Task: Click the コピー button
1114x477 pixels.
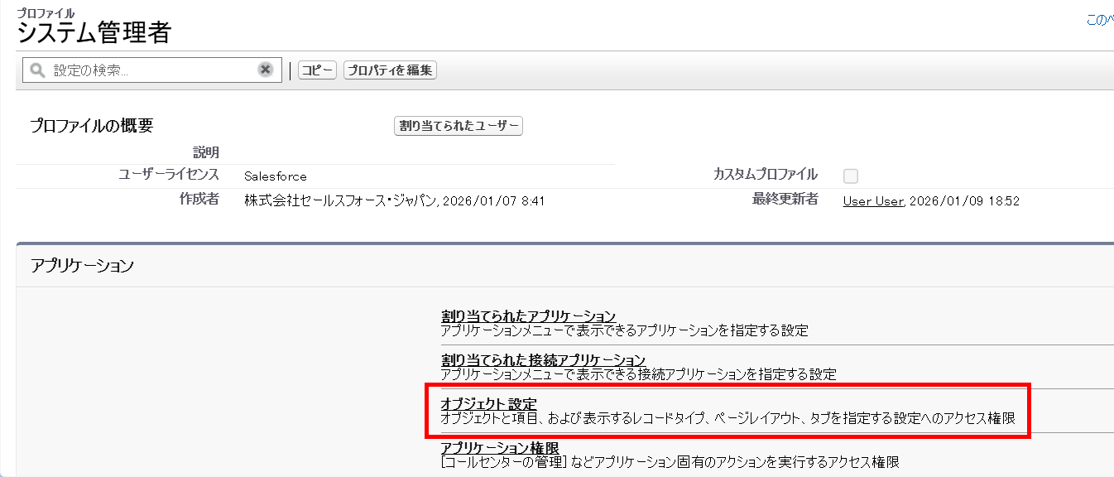Action: click(316, 70)
